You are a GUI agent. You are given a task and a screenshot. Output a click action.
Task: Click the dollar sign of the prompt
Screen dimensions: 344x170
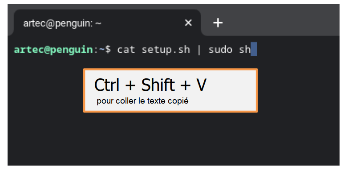coord(108,50)
